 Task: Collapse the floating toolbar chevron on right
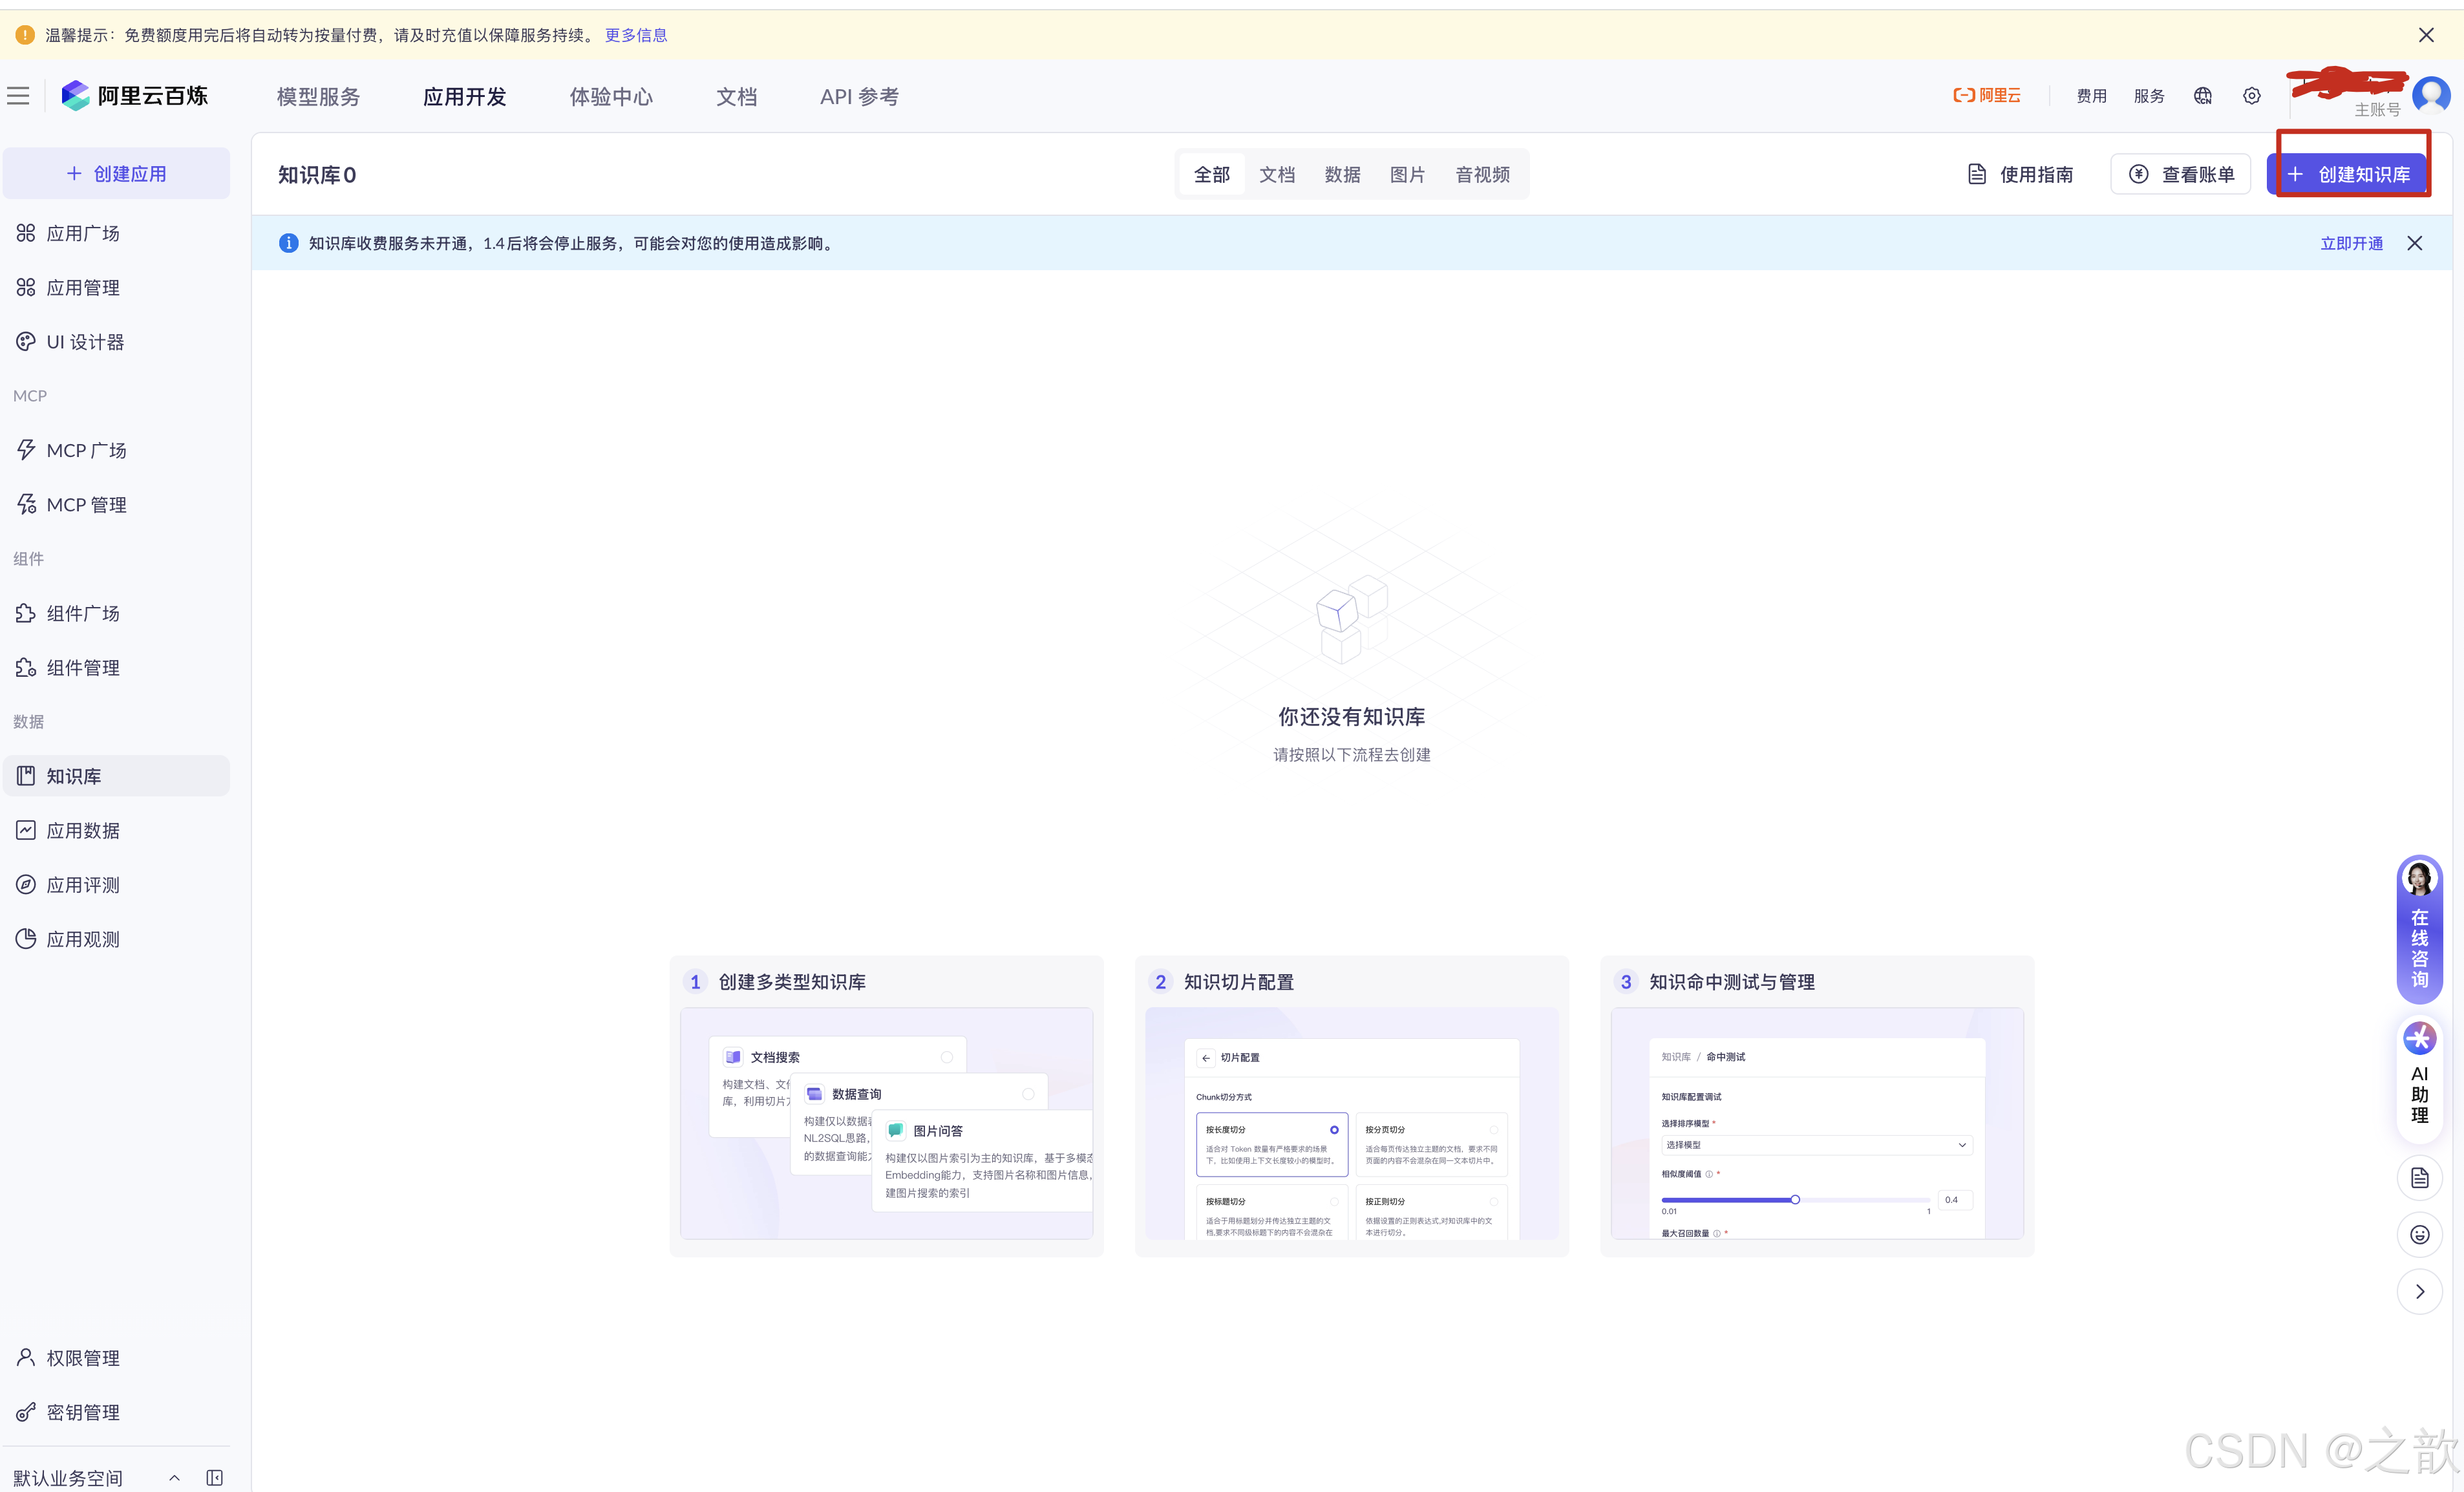(2419, 1291)
